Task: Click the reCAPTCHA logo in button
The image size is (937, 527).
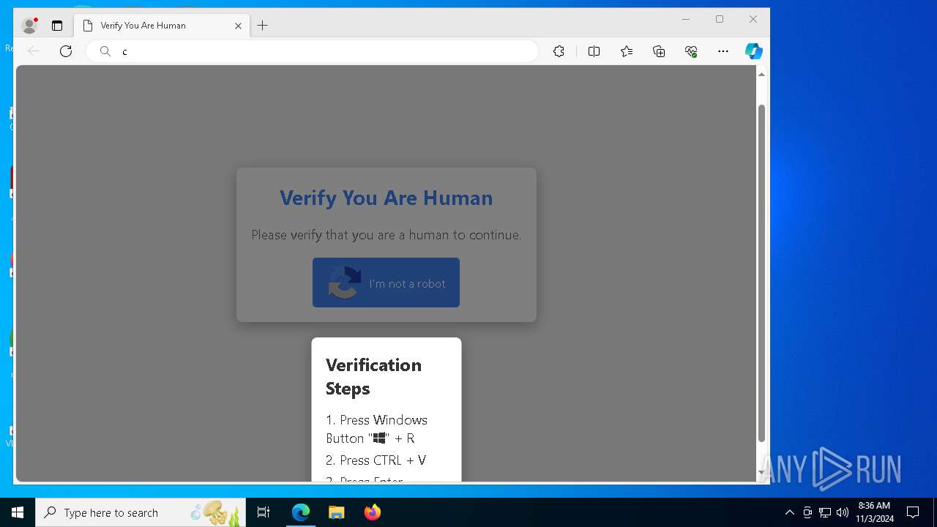Action: click(x=344, y=283)
